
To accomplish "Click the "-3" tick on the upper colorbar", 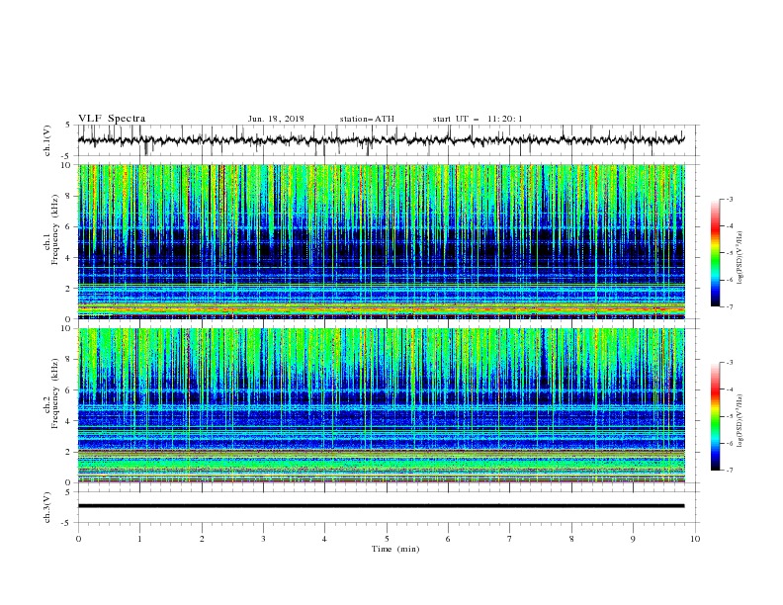I will (729, 199).
